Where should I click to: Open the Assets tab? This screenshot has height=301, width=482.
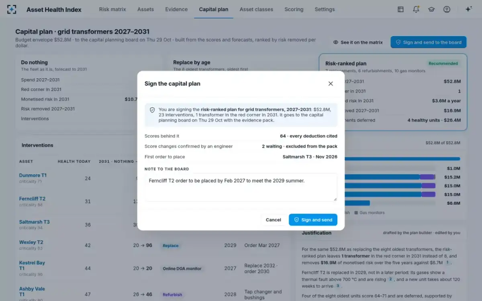145,9
